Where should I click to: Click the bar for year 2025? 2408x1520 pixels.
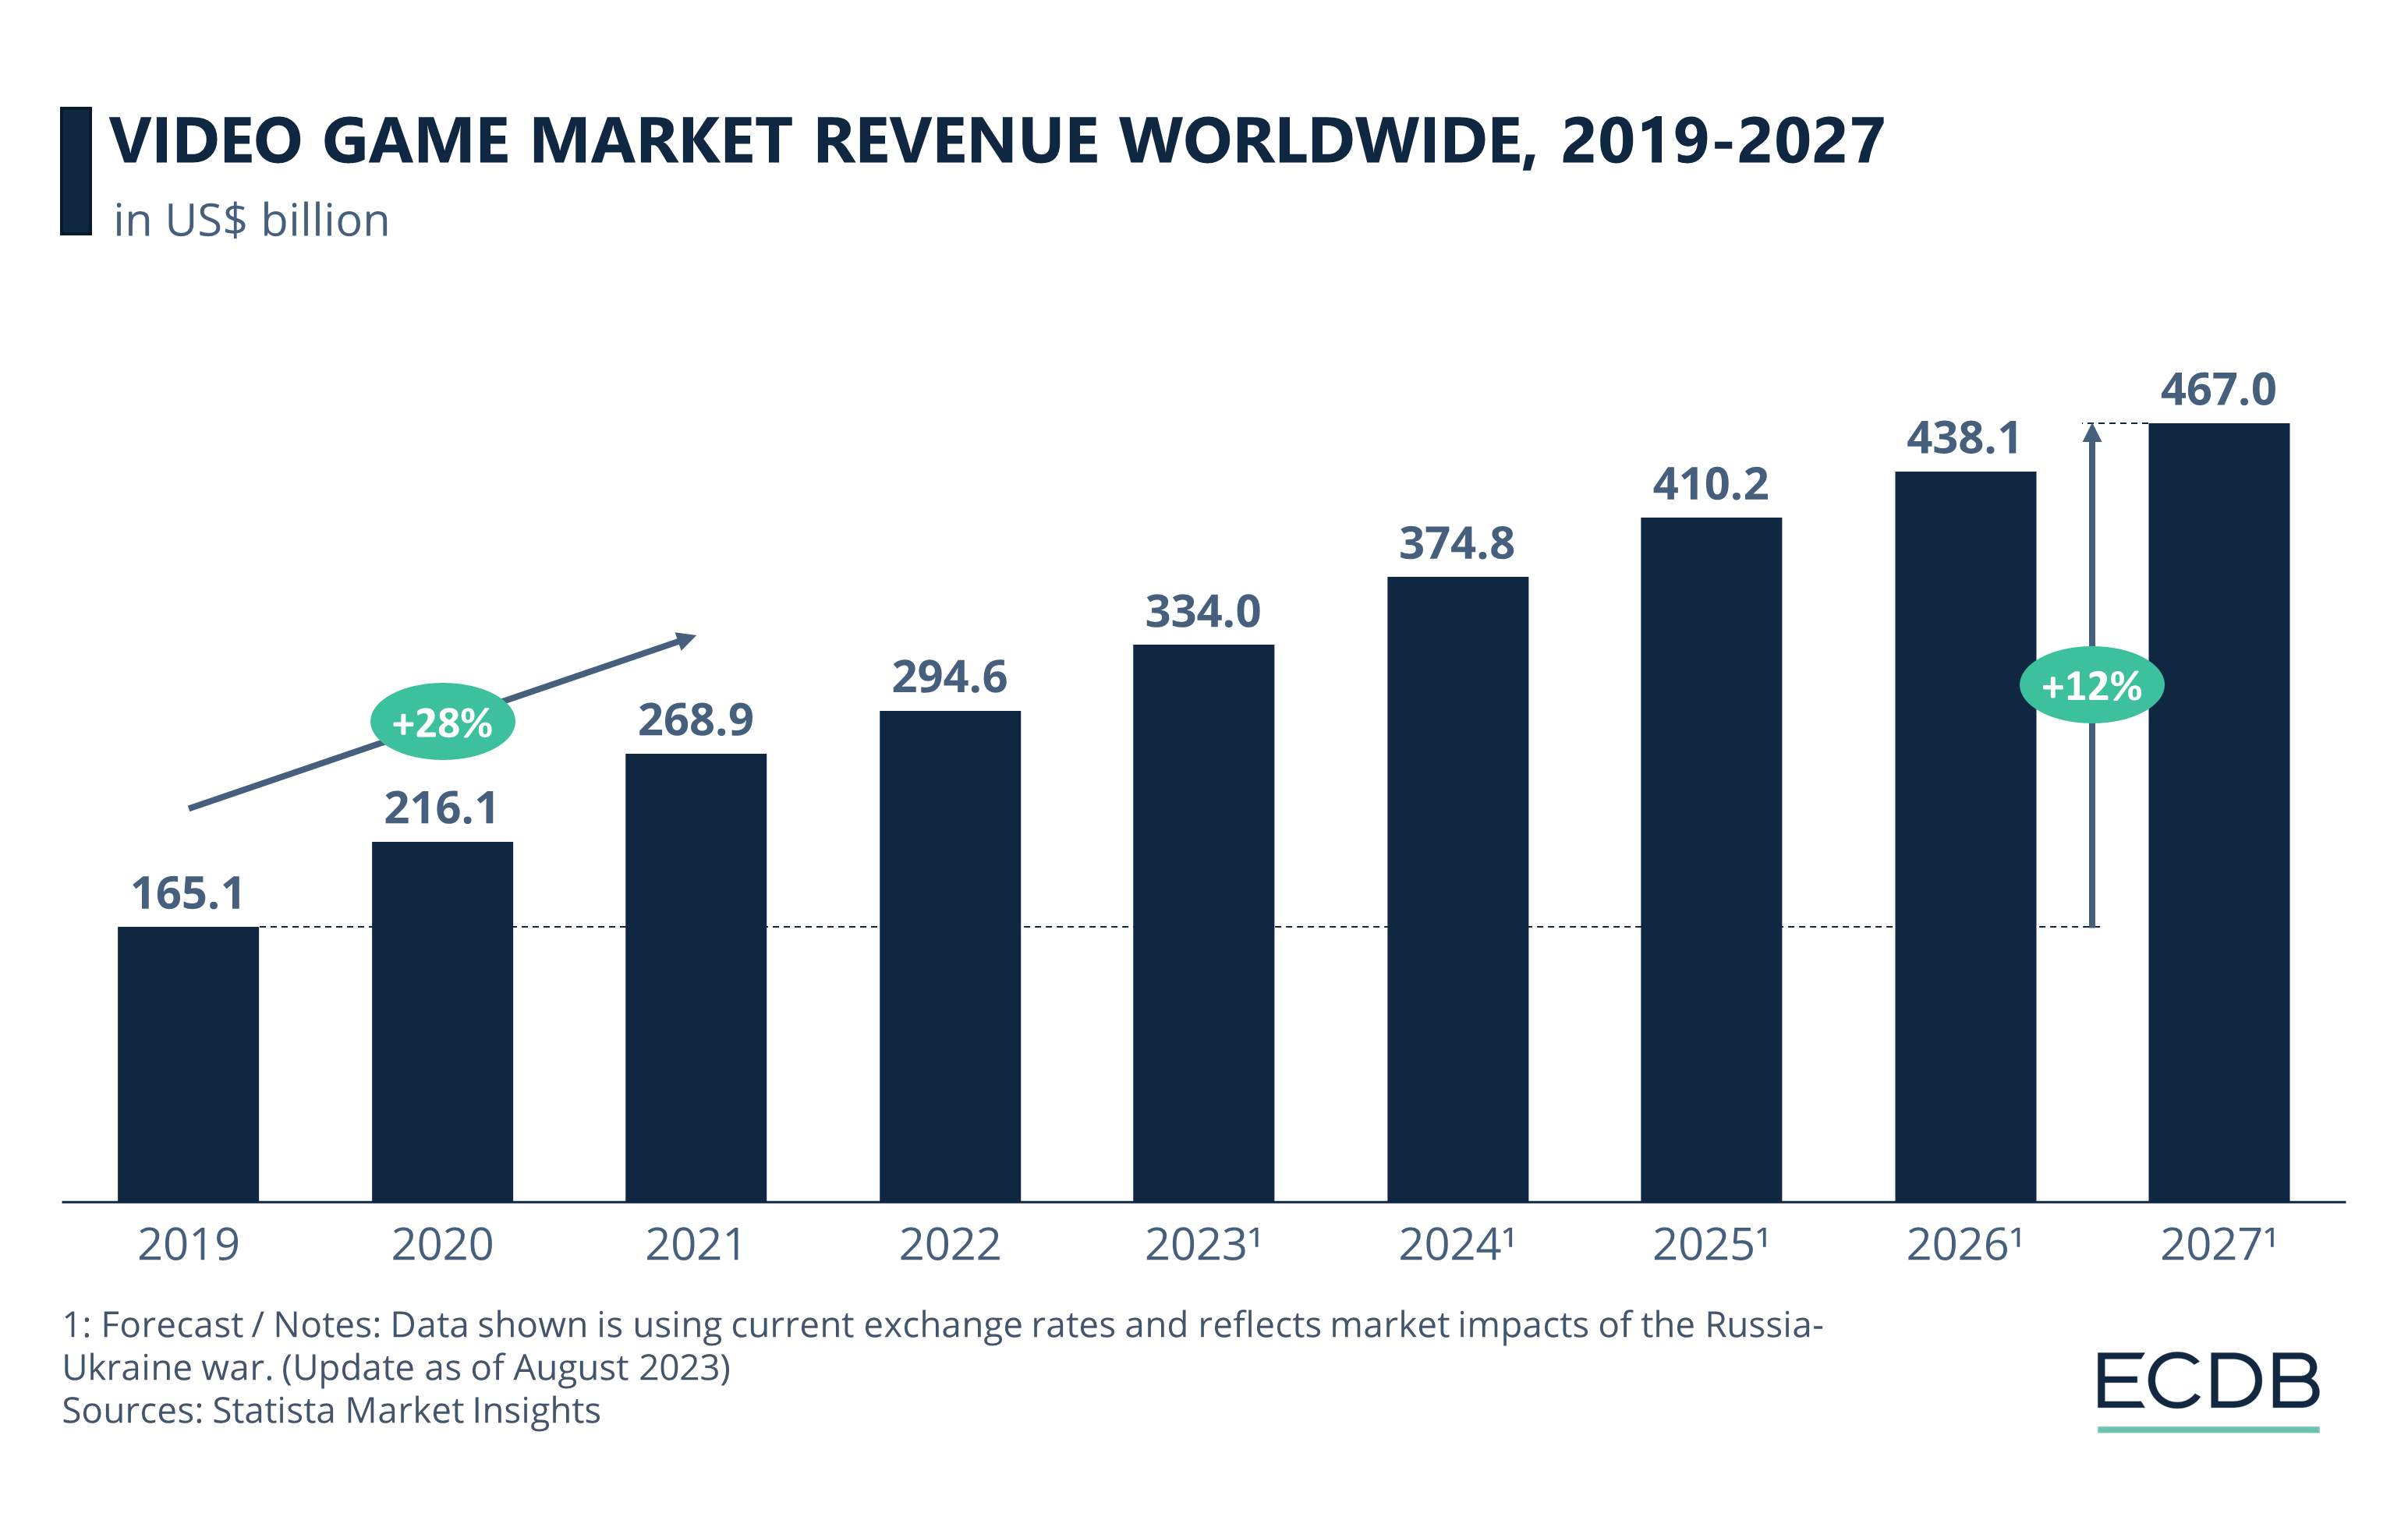(x=1711, y=860)
